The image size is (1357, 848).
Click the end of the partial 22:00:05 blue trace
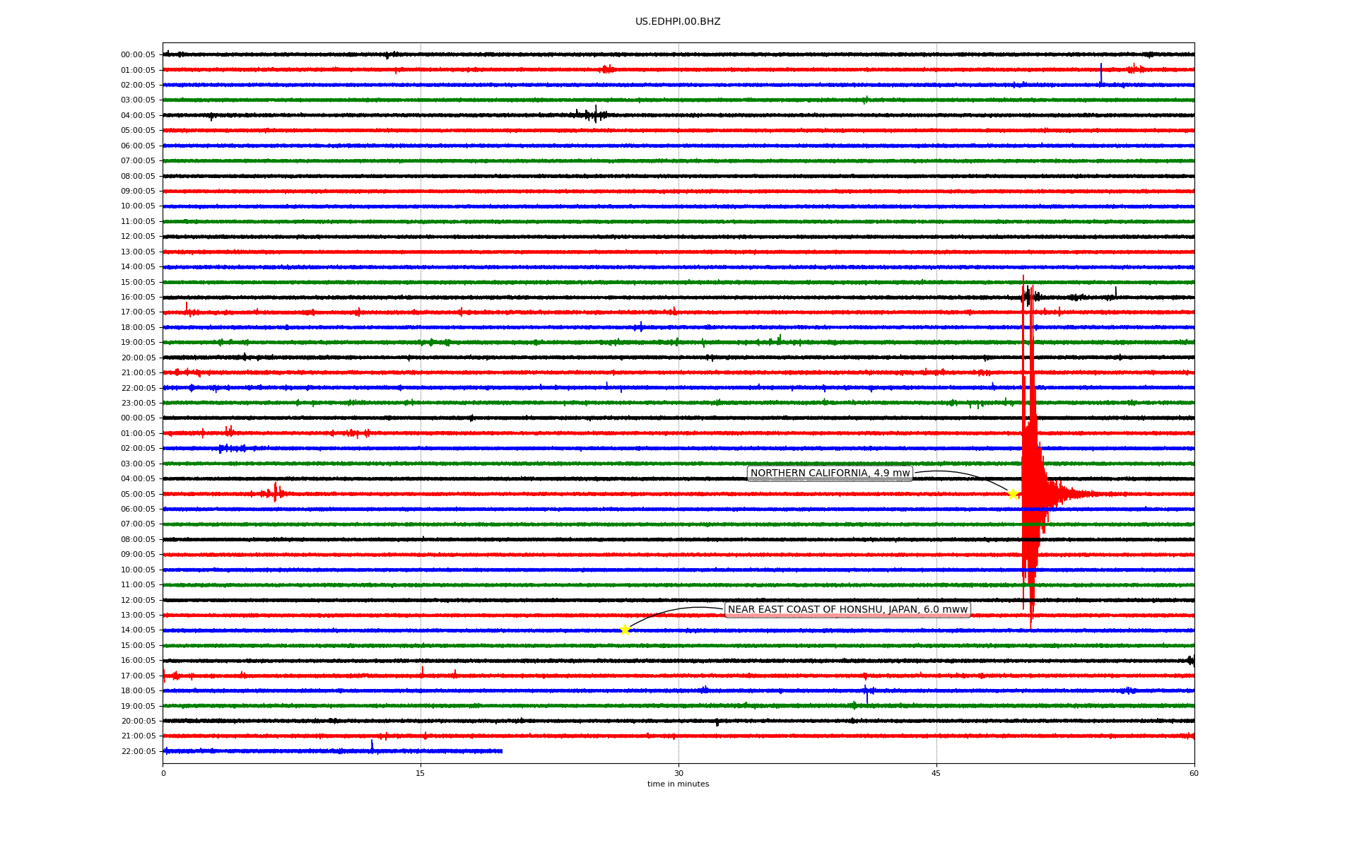coord(501,751)
